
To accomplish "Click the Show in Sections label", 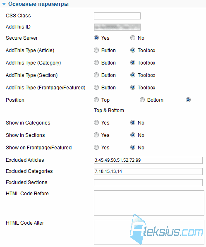I will click(25, 135).
